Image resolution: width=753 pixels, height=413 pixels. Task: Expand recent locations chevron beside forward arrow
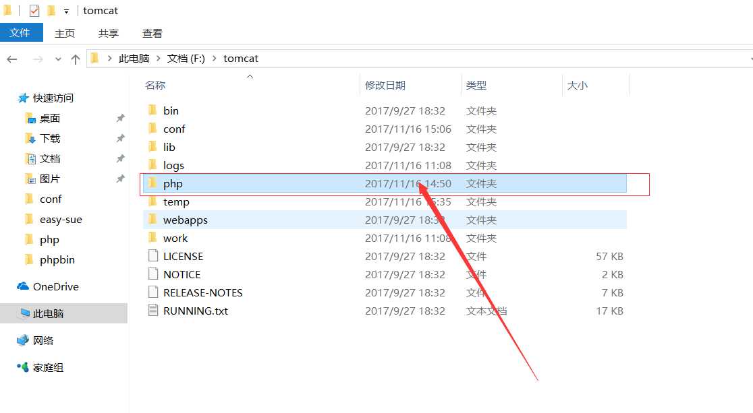(x=58, y=59)
